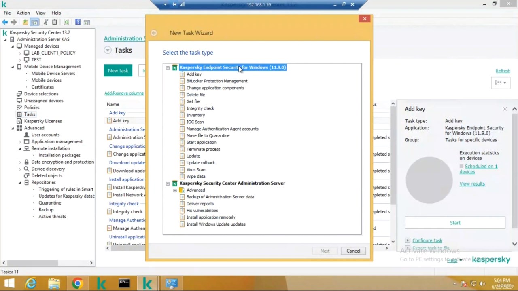
Task: Open the Action menu
Action: coord(23,13)
